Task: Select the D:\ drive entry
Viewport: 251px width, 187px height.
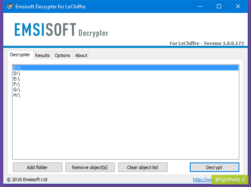Action: [126, 73]
